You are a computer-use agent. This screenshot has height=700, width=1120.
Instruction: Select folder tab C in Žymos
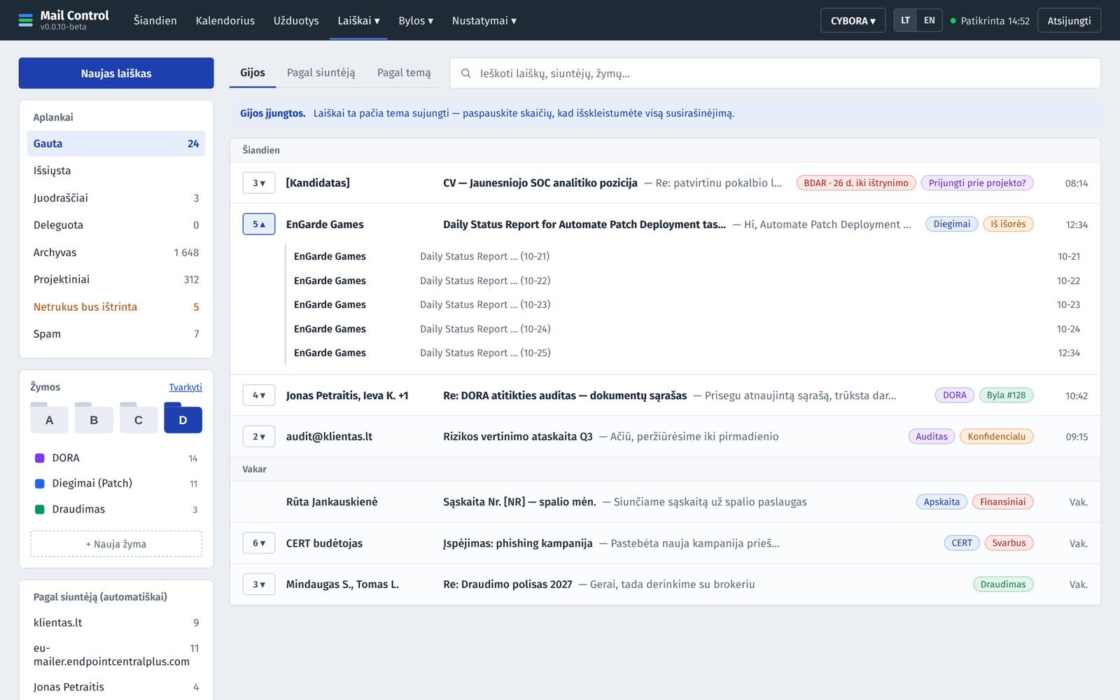click(x=139, y=419)
